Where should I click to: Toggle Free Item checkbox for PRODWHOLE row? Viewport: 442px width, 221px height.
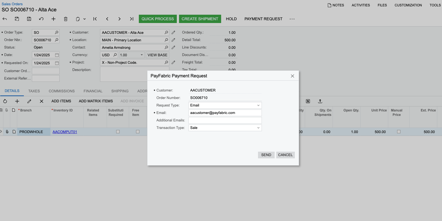point(138,132)
